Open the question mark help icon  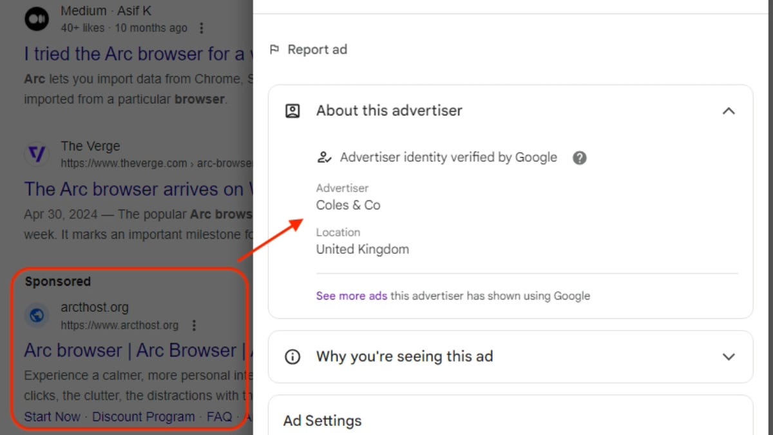579,157
